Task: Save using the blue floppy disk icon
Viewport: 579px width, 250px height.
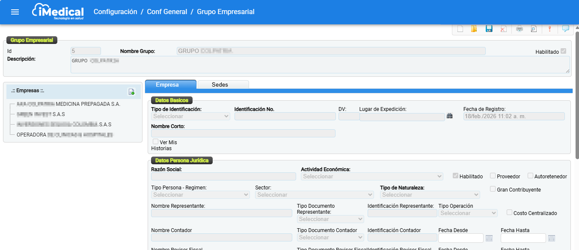Action: [489, 29]
